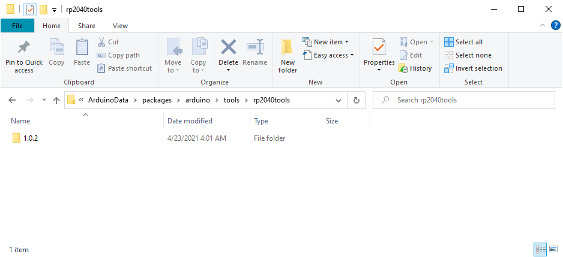Click the Paste clipboard icon
Image resolution: width=563 pixels, height=257 pixels.
click(82, 52)
